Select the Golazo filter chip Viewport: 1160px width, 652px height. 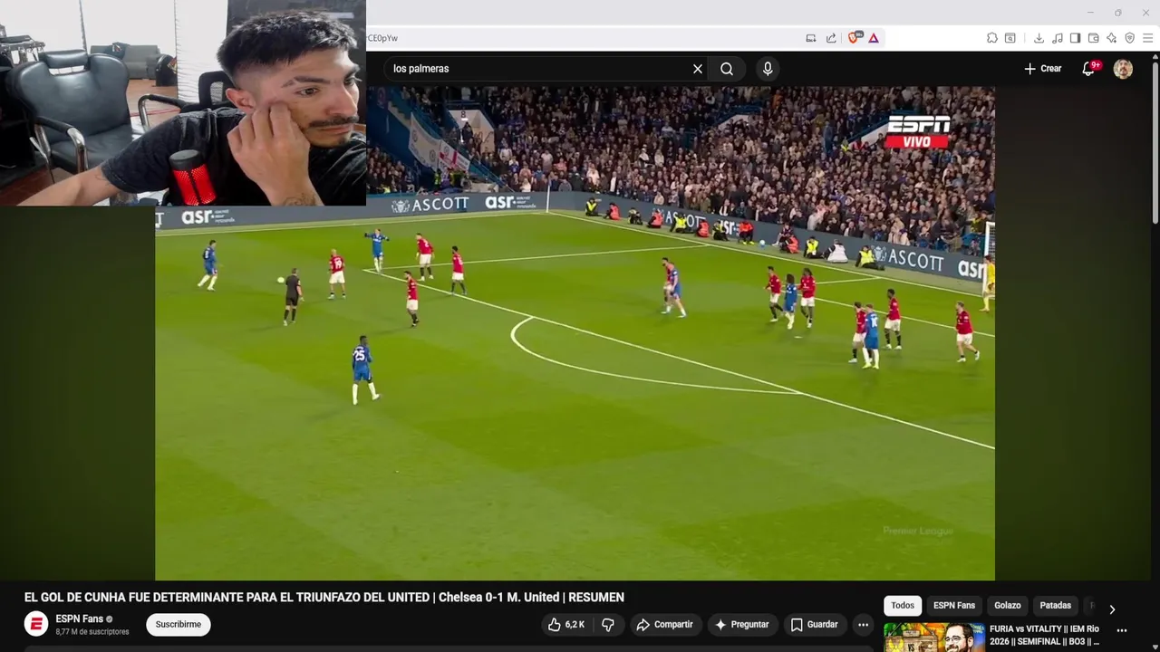(1008, 606)
